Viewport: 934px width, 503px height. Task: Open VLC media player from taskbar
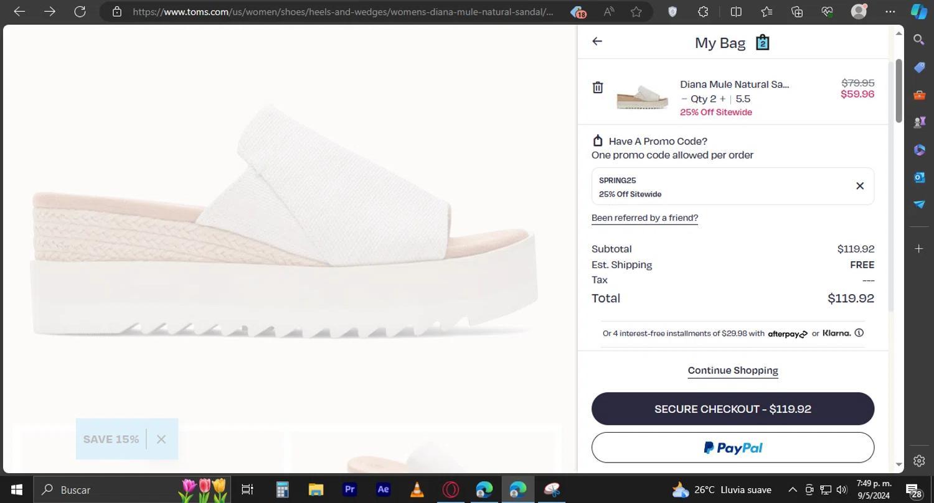(x=417, y=489)
